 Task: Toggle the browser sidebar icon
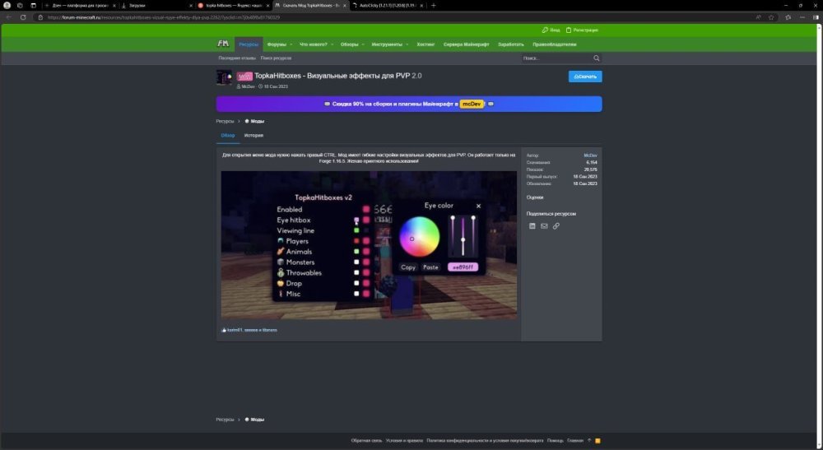[816, 17]
